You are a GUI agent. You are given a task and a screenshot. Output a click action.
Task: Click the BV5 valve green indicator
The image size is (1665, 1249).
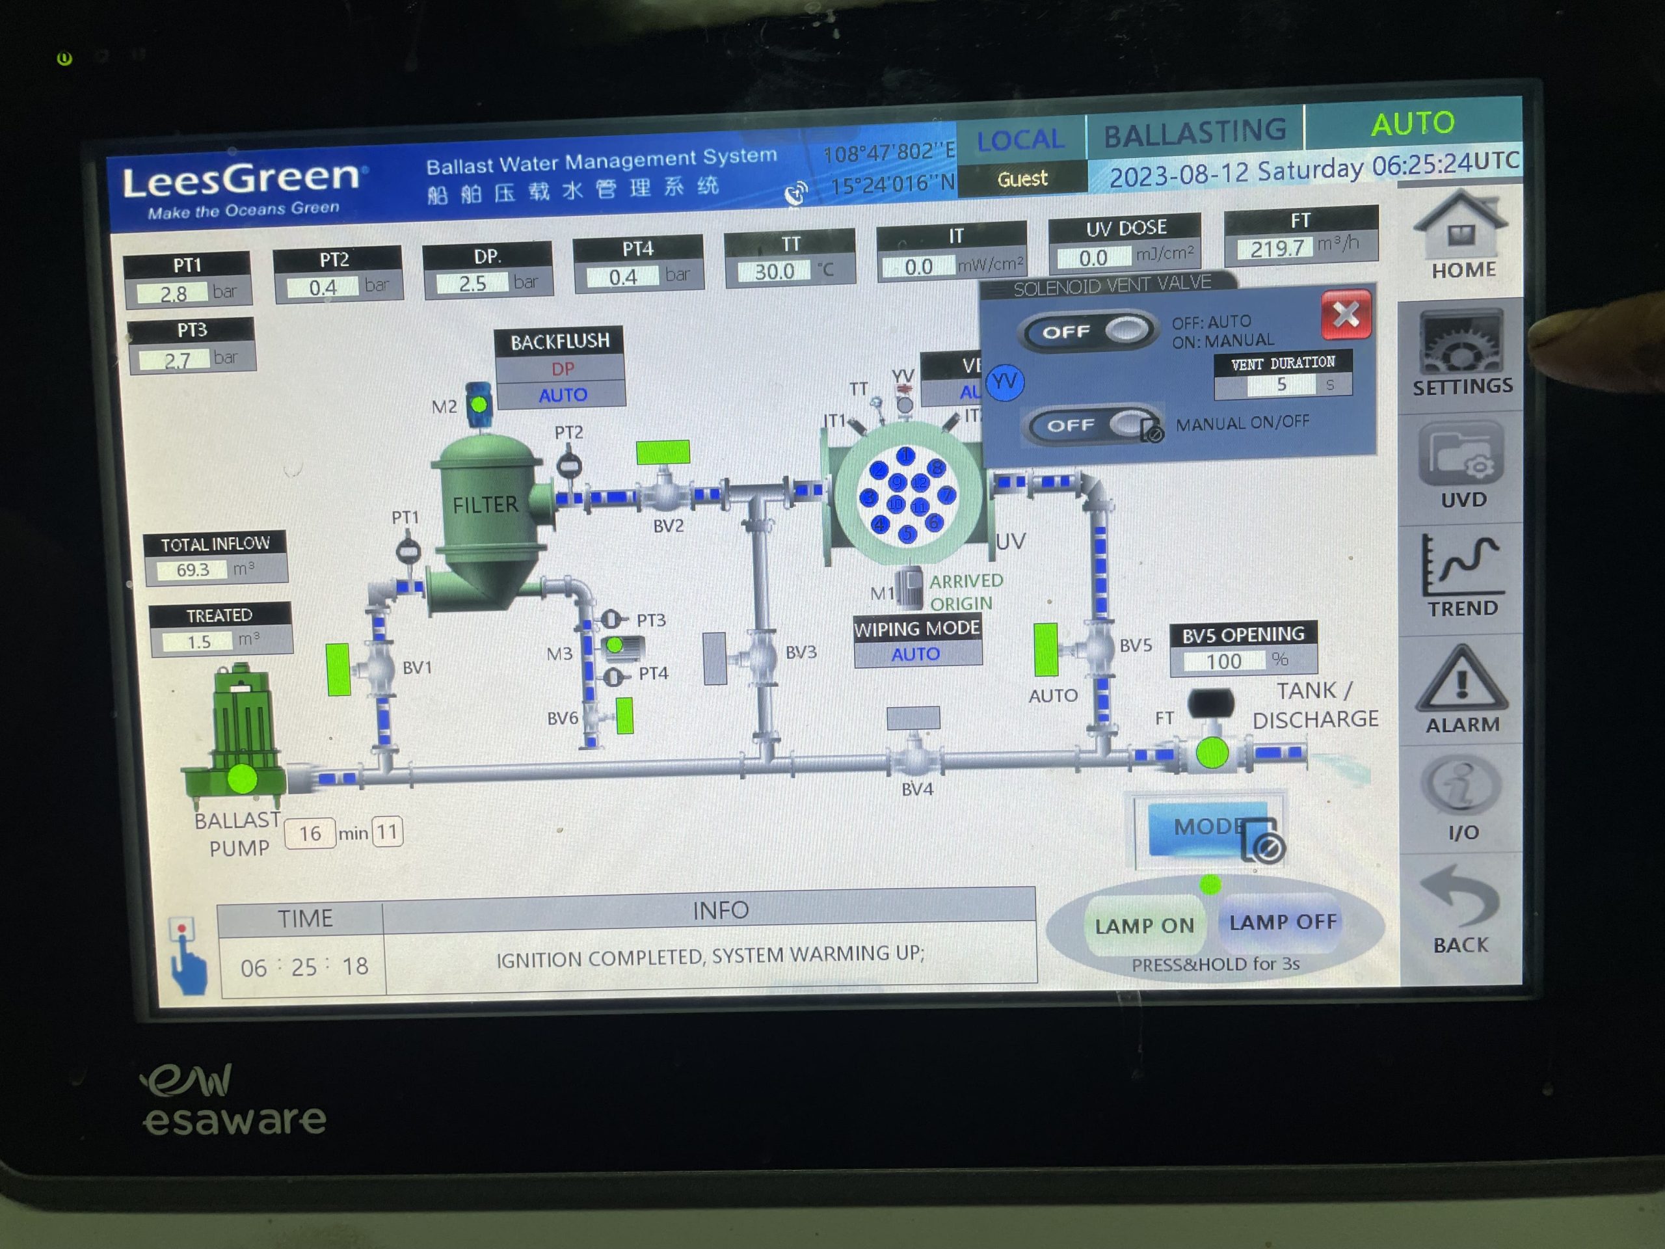[x=1046, y=649]
